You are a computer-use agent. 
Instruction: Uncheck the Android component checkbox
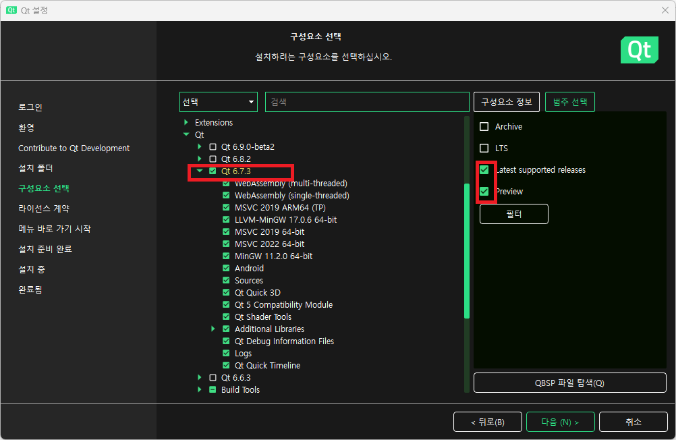[226, 268]
